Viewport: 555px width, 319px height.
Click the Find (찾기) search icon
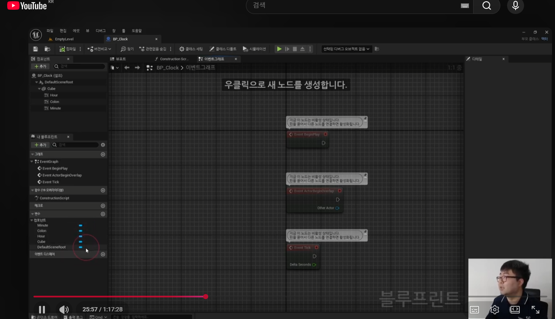123,49
